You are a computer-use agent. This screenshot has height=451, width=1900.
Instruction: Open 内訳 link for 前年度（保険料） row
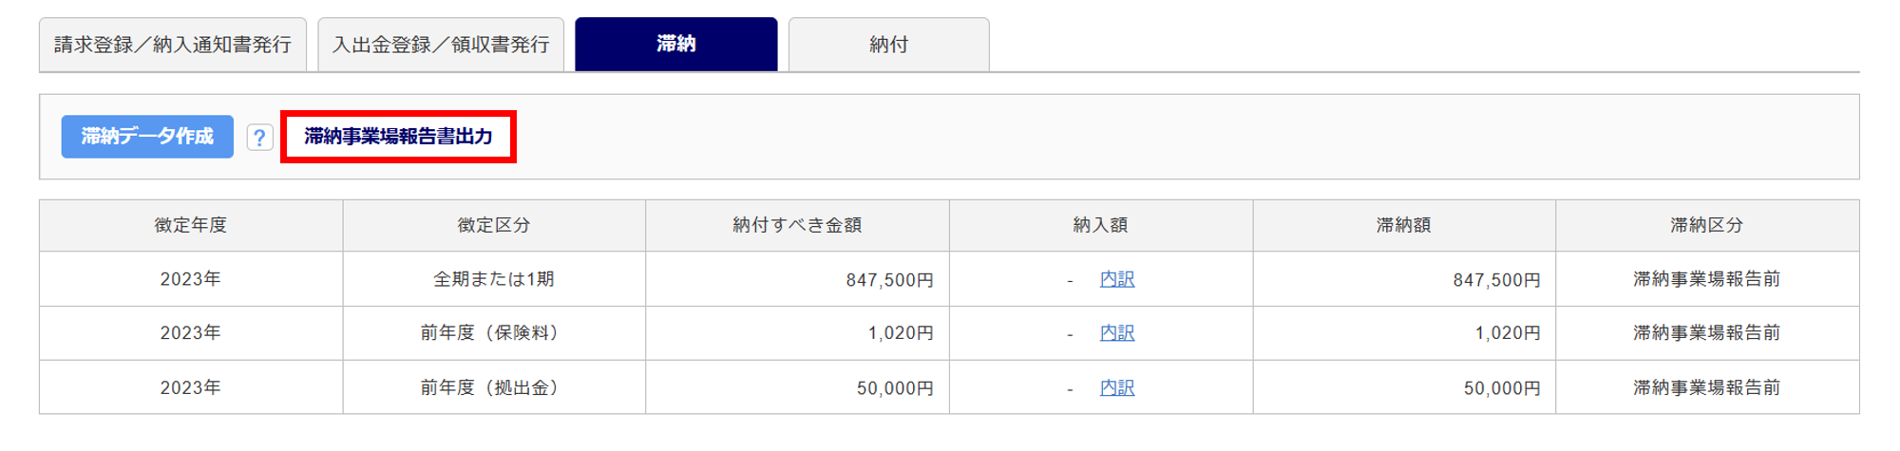click(1116, 333)
